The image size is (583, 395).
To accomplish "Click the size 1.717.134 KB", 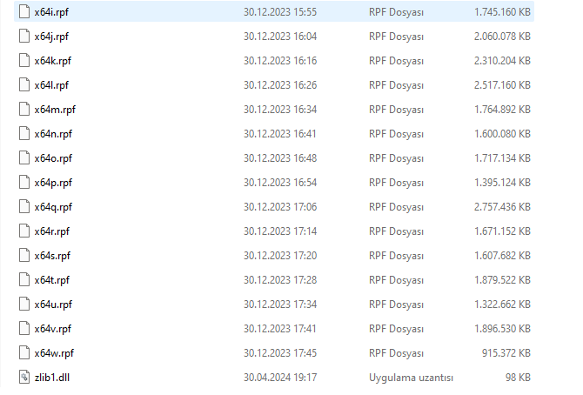I will tap(502, 158).
